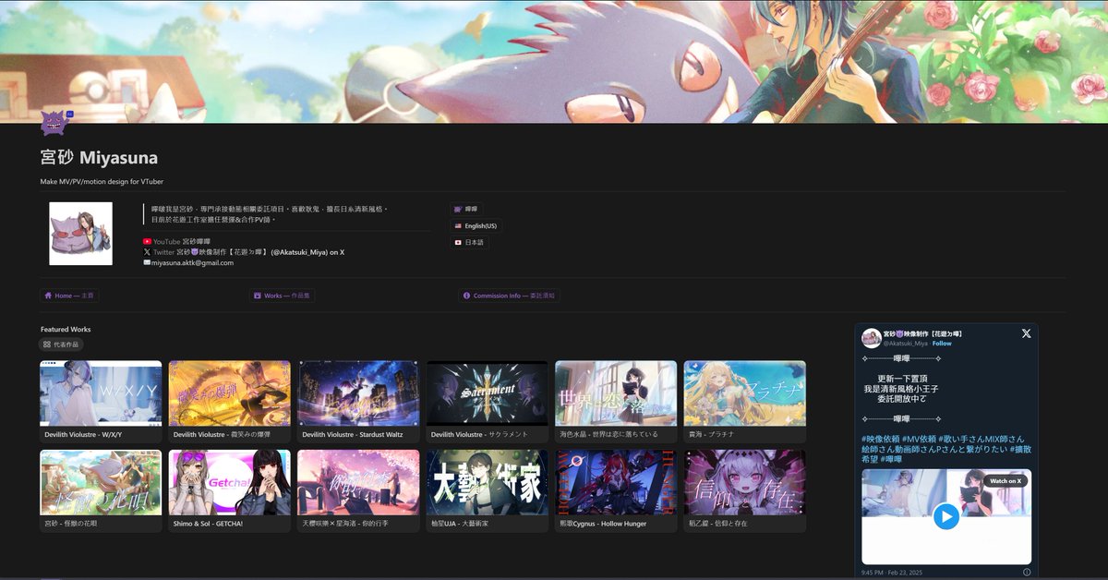The height and width of the screenshot is (580, 1108).
Task: Click @Akatsuki_Miya handle in tweet header
Action: 906,343
